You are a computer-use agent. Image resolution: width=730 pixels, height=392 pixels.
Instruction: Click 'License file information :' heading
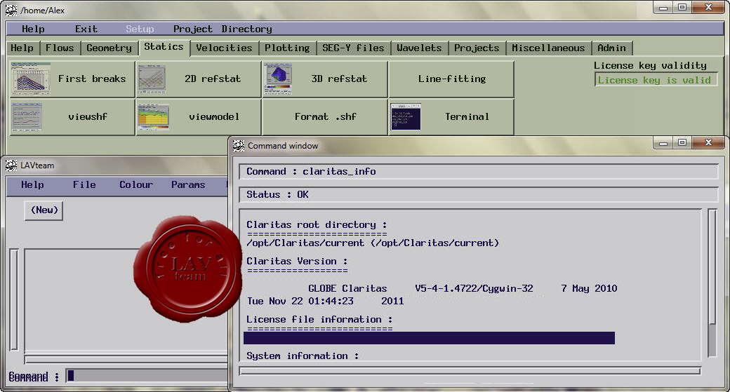pos(319,320)
